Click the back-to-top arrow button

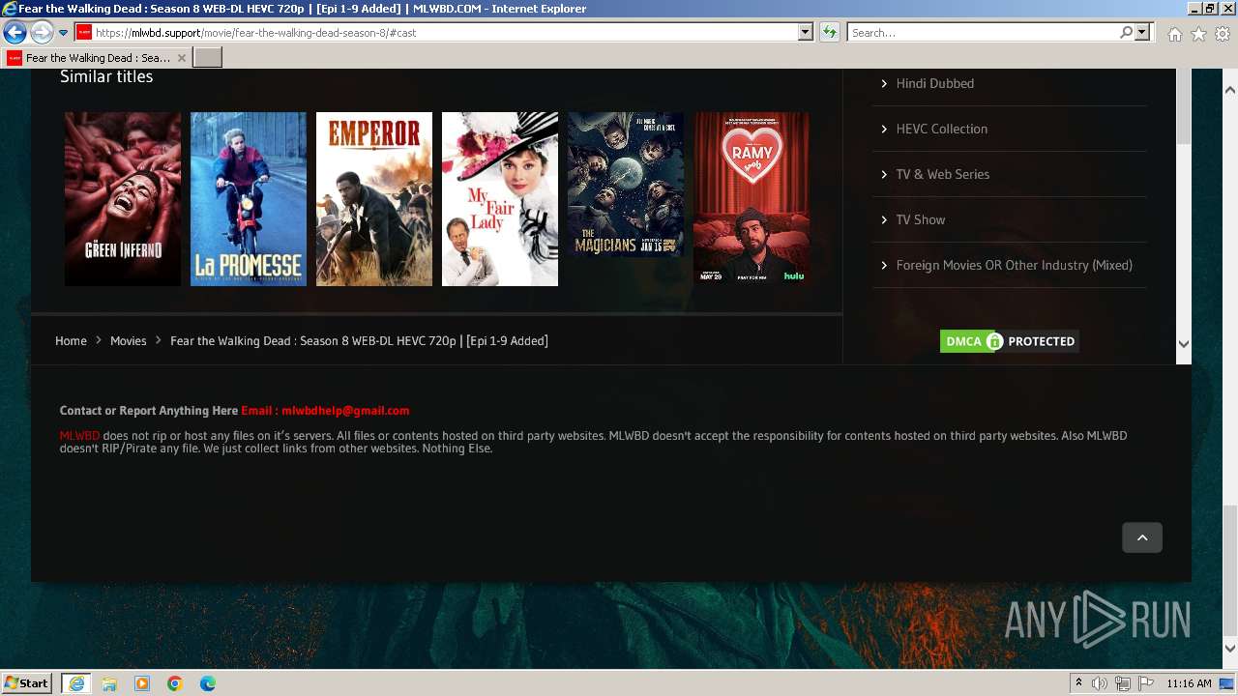tap(1142, 537)
